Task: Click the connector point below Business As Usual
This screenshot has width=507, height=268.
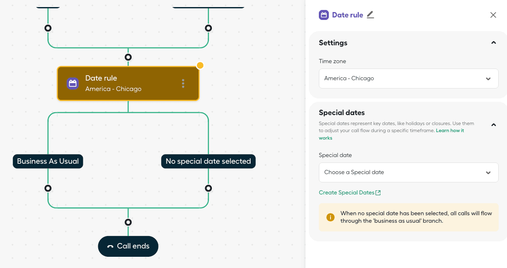Action: (48, 188)
